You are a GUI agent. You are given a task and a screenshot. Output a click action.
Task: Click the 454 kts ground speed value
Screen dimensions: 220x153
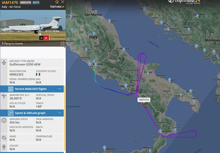click(x=15, y=122)
